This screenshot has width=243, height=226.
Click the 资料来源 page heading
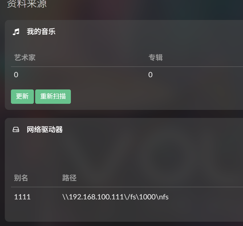coord(27,4)
